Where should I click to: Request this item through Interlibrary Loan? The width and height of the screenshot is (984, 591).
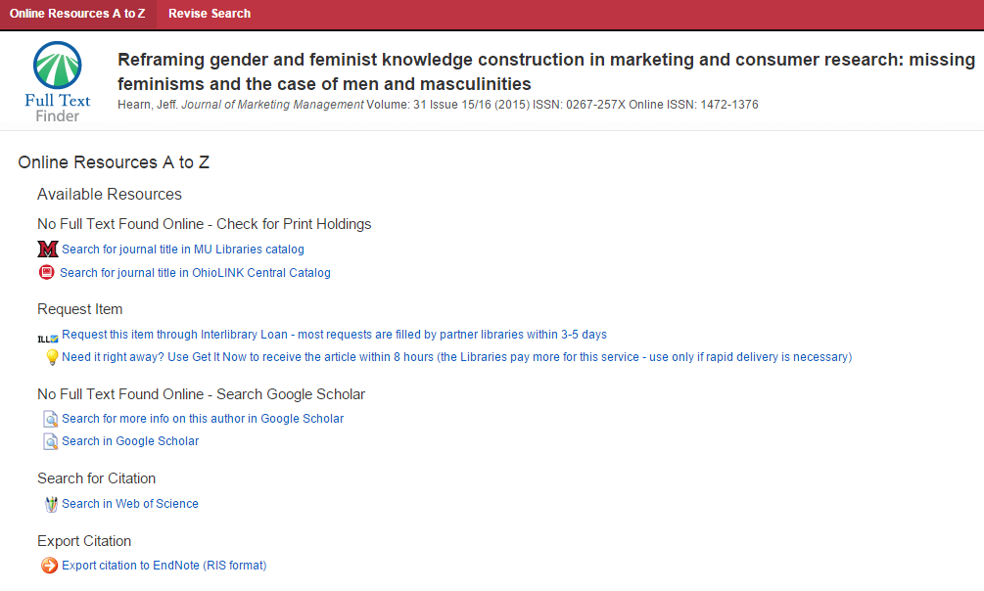coord(334,335)
